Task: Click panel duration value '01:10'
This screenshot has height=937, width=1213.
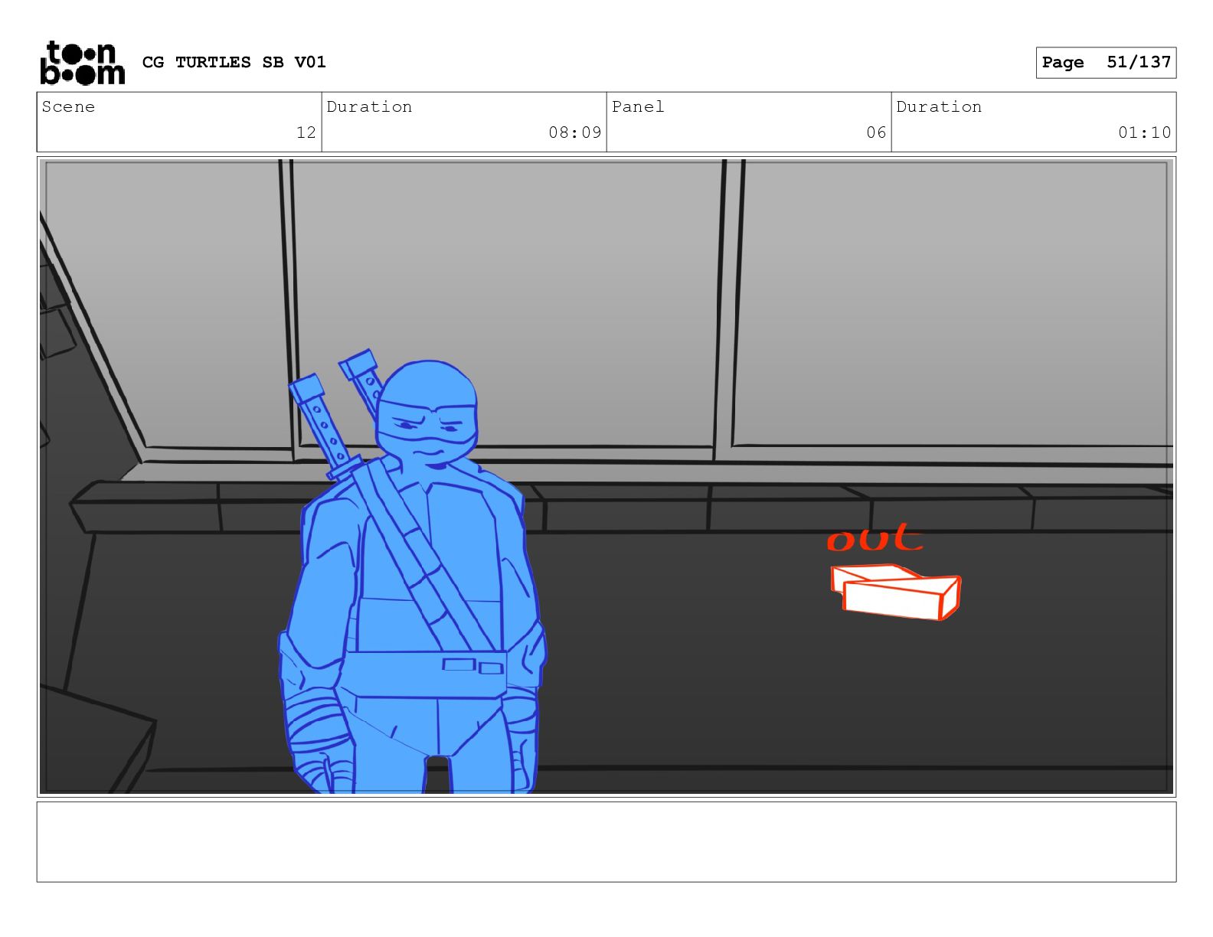Action: pos(1145,132)
